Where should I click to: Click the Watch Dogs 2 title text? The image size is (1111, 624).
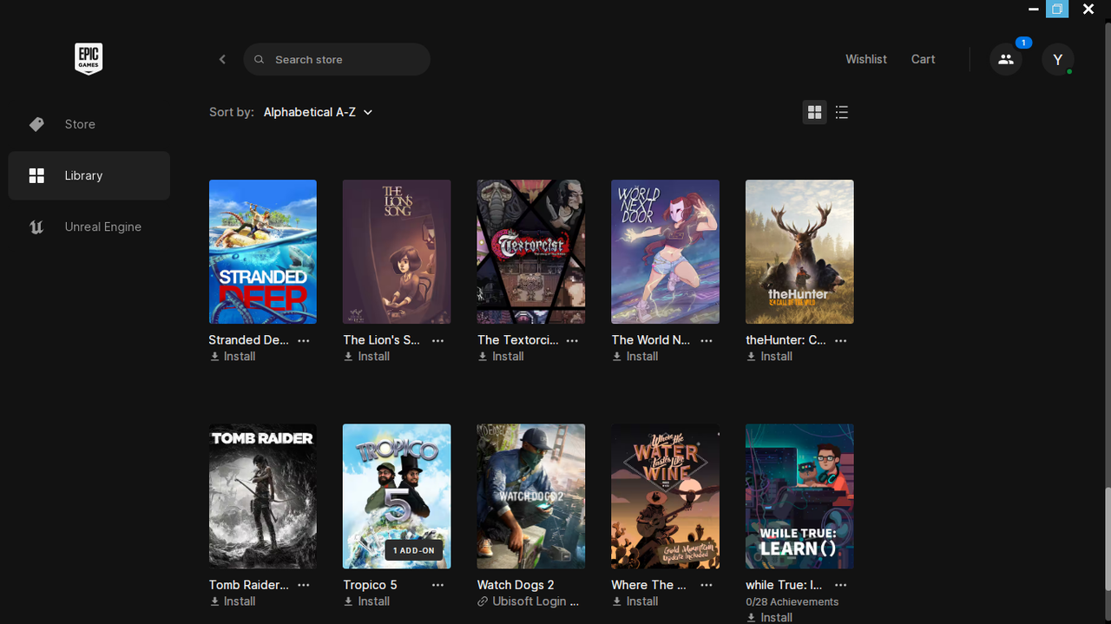[516, 585]
